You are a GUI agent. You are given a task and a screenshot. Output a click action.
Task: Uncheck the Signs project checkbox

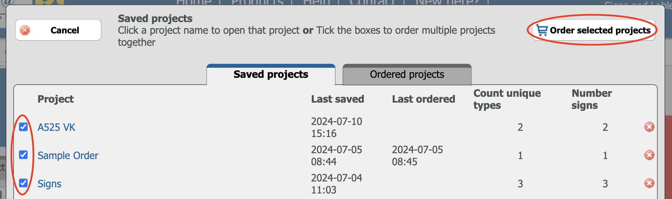[x=23, y=183]
